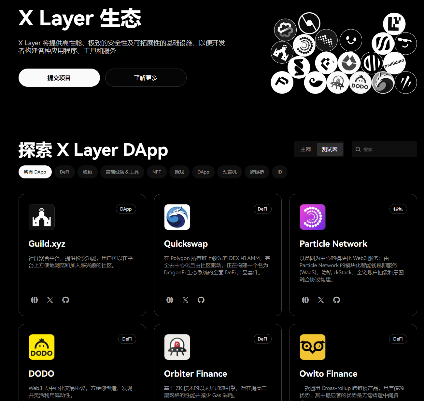Filter by 预言机 category tab
424x401 pixels.
tap(230, 172)
